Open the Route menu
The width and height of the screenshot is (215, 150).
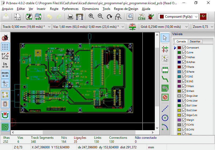(x=54, y=9)
